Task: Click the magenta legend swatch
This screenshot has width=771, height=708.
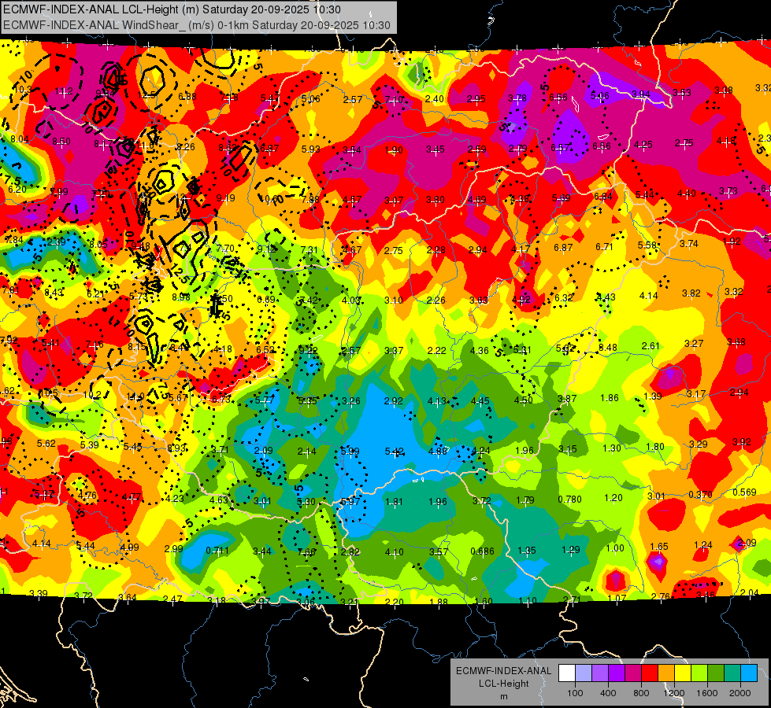Action: 633,673
